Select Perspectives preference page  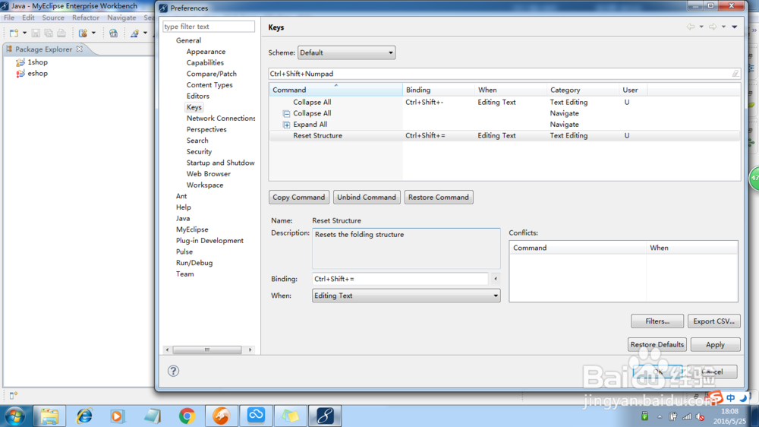206,129
